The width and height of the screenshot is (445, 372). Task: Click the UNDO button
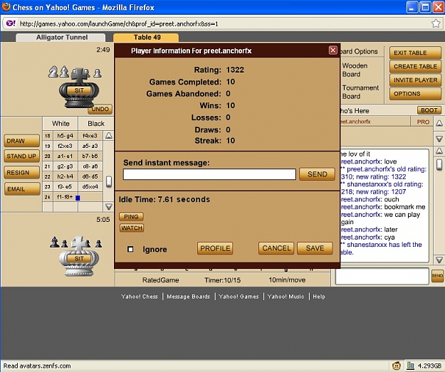100,109
